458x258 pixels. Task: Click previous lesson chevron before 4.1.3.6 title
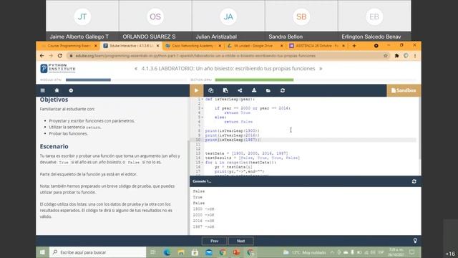pyautogui.click(x=136, y=69)
